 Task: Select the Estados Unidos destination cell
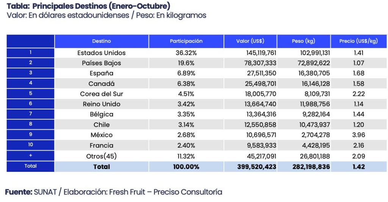point(102,53)
